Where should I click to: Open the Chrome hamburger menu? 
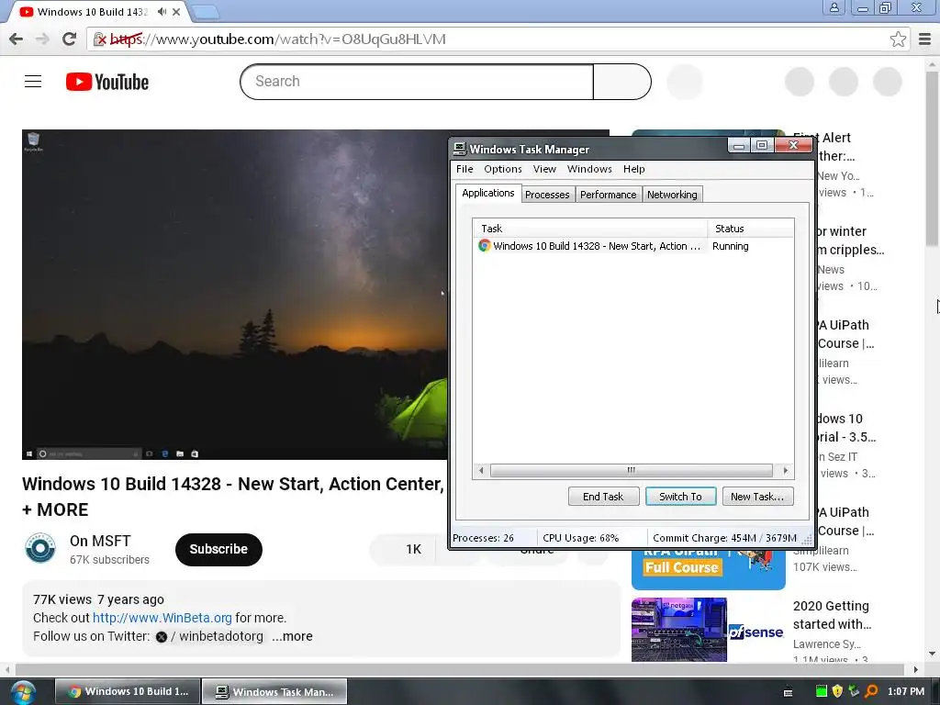[925, 39]
